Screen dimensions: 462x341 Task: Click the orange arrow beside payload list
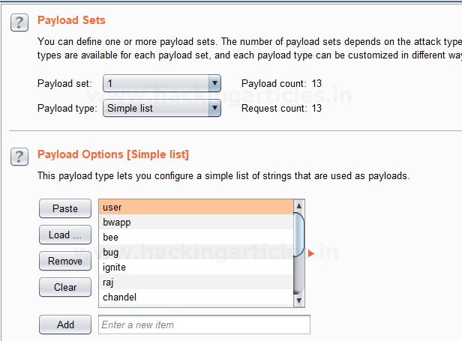click(311, 253)
